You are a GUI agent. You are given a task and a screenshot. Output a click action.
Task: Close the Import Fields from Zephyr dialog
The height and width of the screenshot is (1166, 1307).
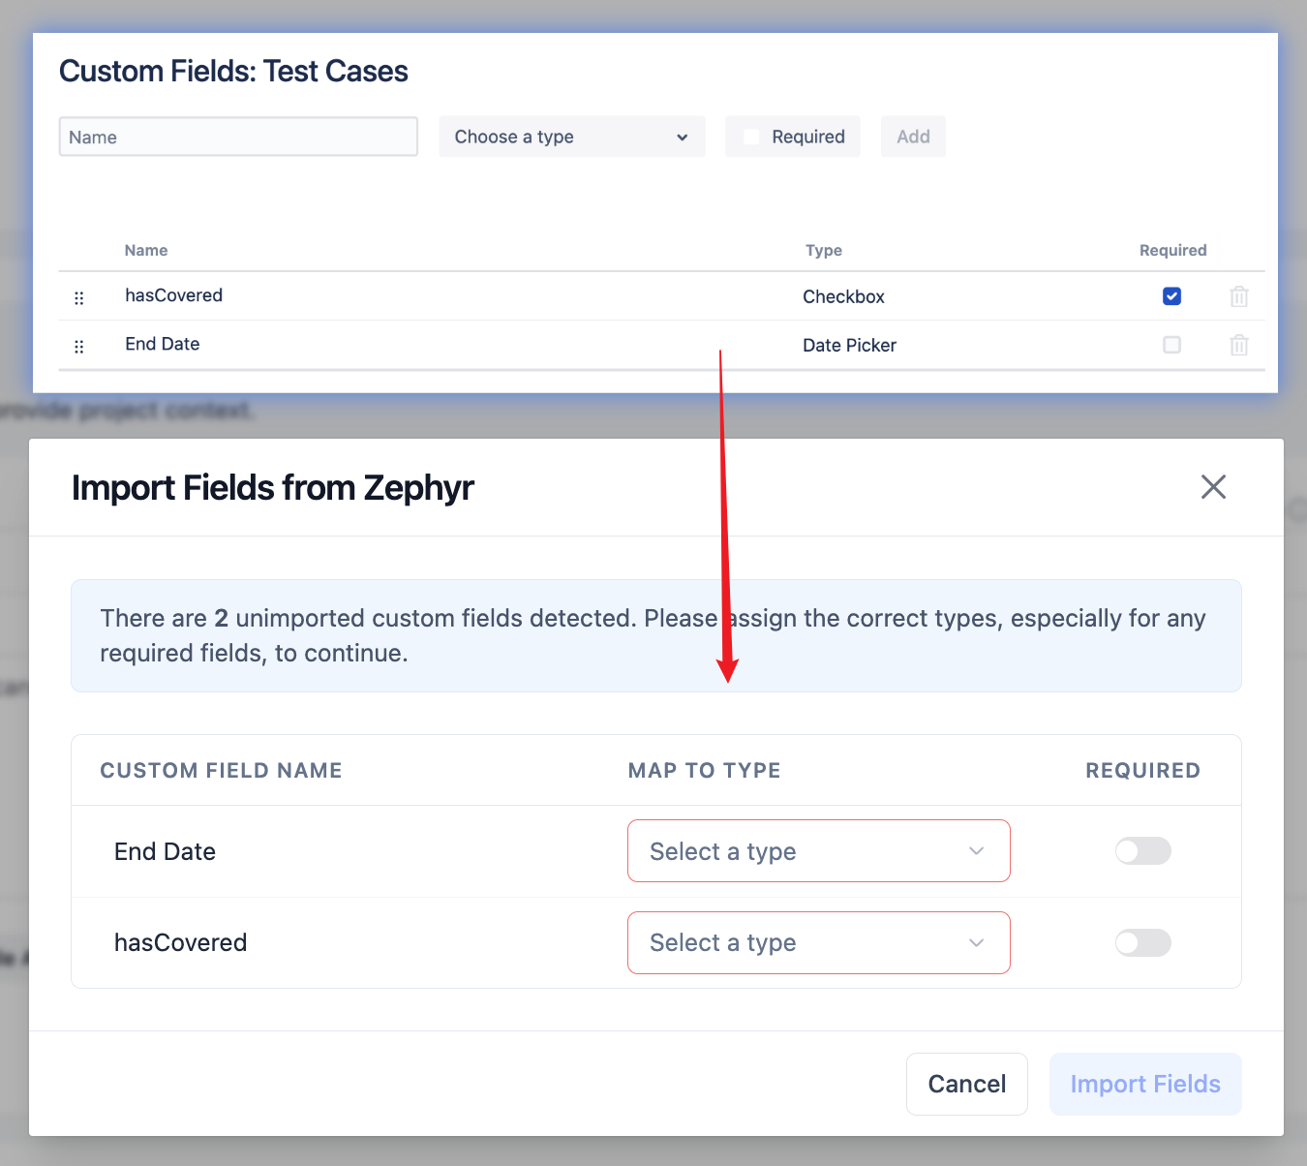click(1213, 486)
